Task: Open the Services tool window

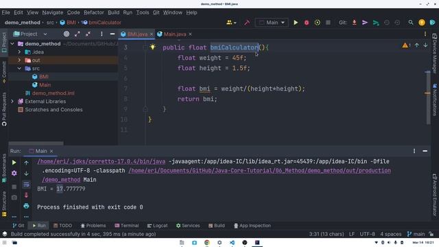Action: [x=188, y=226]
